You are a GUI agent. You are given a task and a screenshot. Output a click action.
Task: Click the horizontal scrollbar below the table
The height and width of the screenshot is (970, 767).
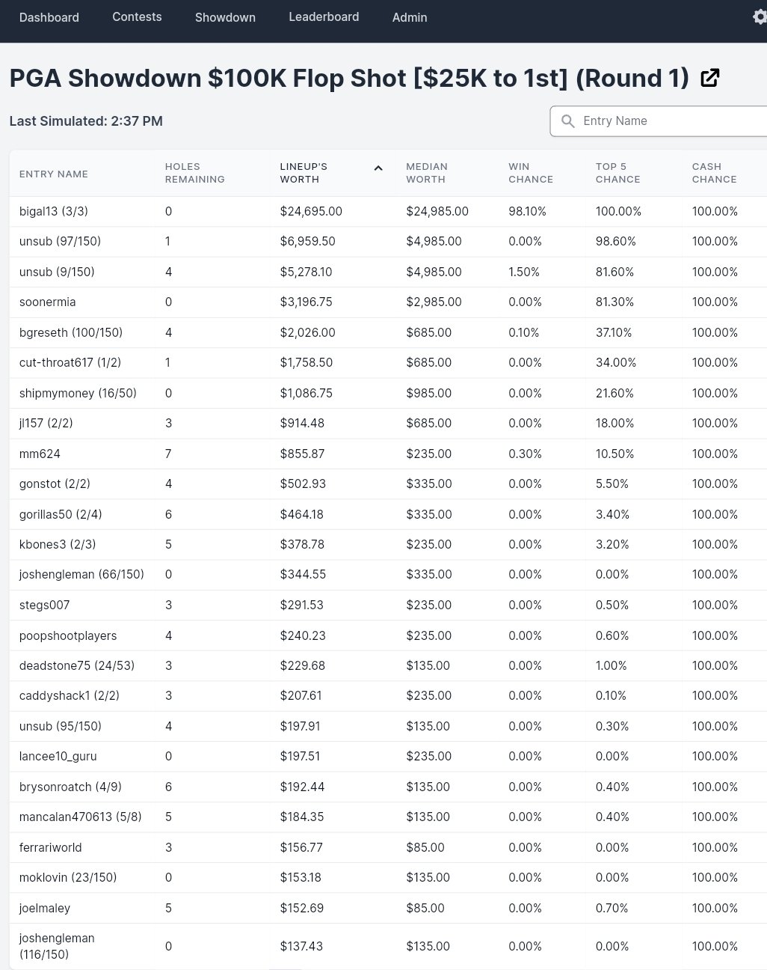click(286, 967)
